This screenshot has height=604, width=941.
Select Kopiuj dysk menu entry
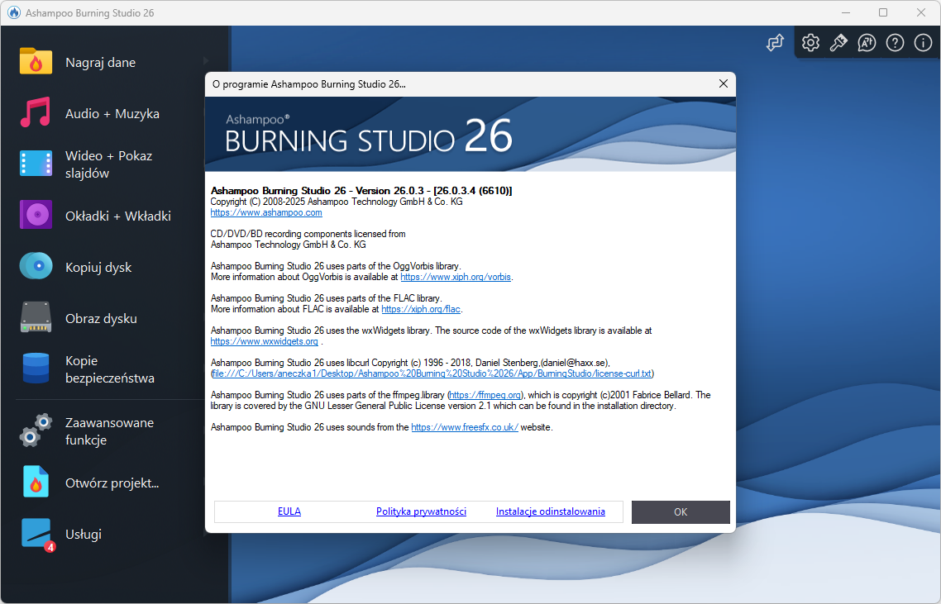coord(98,268)
